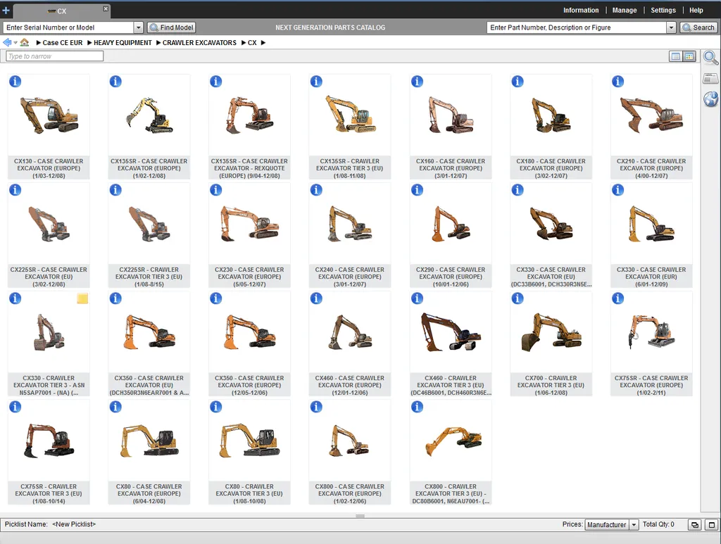Viewport: 721px width, 544px height.
Task: Focus the Enter Part Number, Description or Figure field
Action: tap(577, 27)
